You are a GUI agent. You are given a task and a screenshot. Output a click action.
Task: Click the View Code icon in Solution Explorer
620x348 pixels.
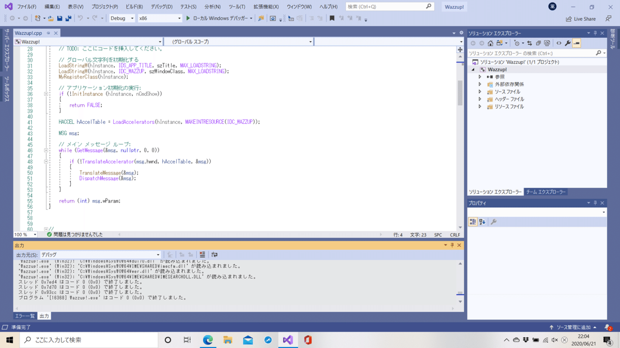point(559,43)
